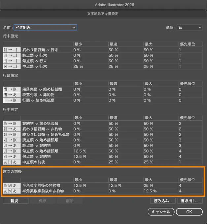Click the 中点類の前後 label
This screenshot has height=224, width=207.
coord(34,162)
